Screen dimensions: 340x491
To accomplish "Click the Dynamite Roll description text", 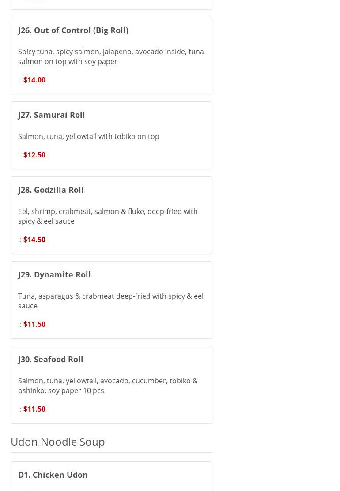I will [x=111, y=301].
